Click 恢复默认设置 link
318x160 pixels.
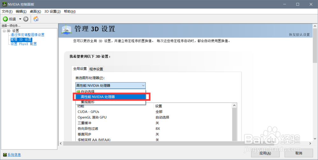299,35
